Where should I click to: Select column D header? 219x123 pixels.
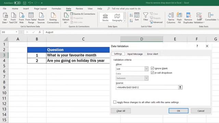point(142,39)
